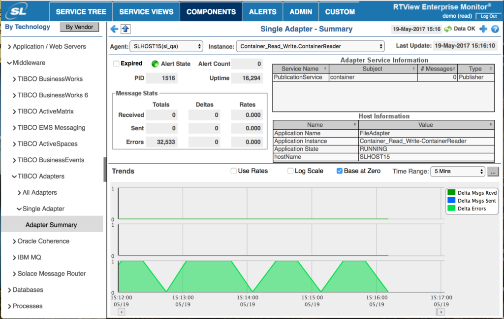
Task: Collapse TIBCO Adapters node
Action: (x=14, y=177)
